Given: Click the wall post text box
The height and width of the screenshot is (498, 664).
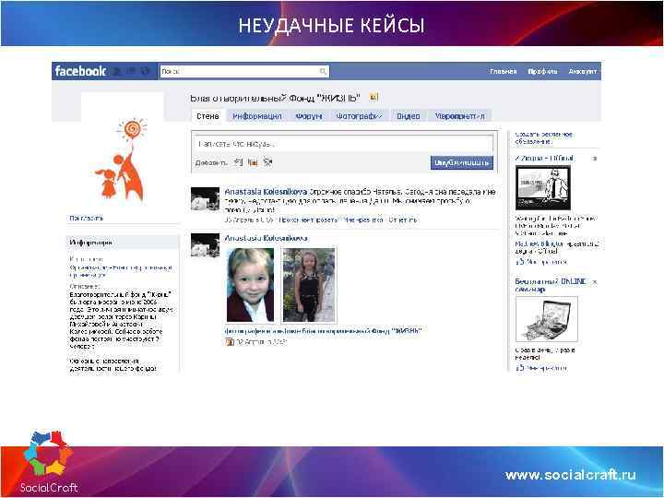Looking at the screenshot, I should (344, 144).
